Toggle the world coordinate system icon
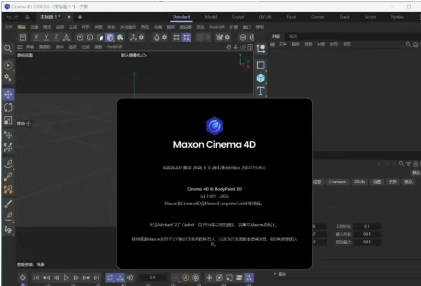421x286 pixels. point(67,37)
